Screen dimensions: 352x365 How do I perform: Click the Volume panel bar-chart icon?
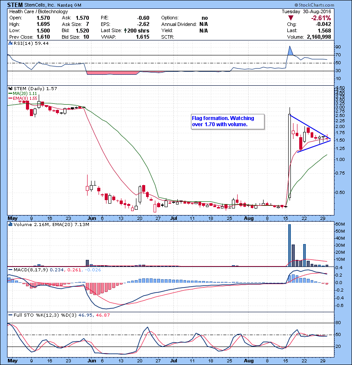[x=10, y=224]
